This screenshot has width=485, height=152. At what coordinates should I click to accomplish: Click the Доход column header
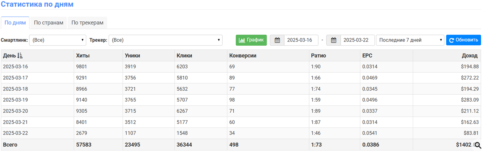470,56
